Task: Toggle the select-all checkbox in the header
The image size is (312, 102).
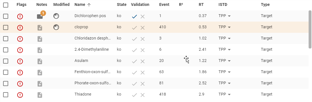Action: tap(6, 5)
